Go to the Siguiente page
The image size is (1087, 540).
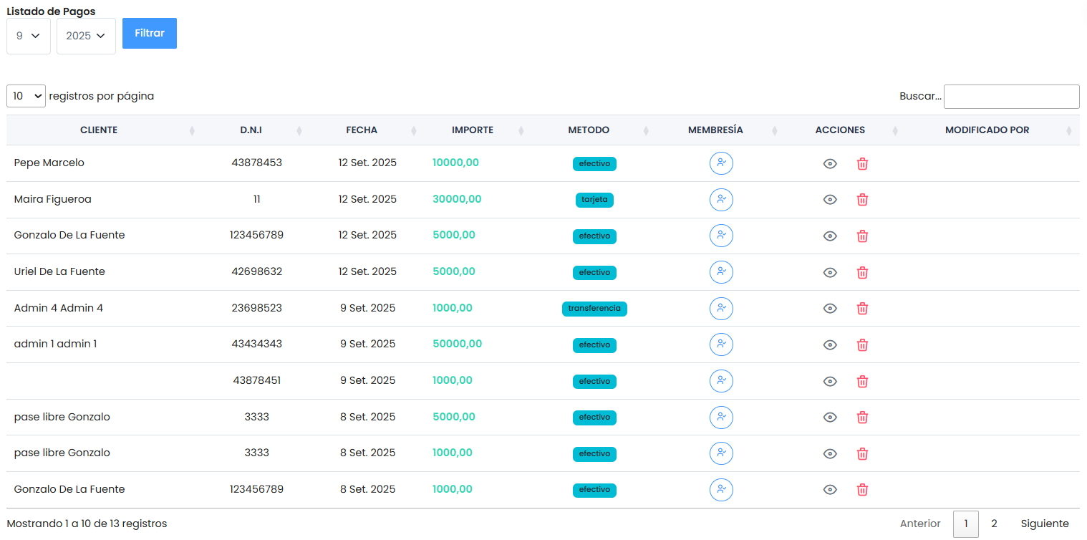point(1044,524)
